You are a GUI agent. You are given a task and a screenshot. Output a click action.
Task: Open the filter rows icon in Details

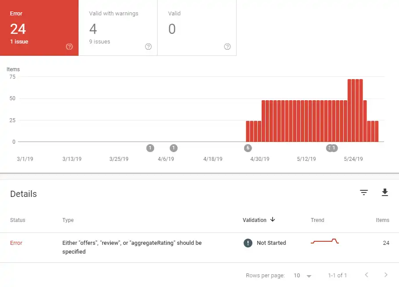(363, 193)
